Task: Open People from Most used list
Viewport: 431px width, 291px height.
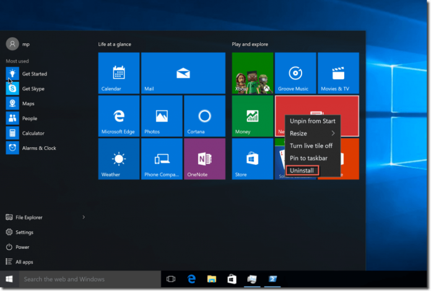Action: coord(22,118)
